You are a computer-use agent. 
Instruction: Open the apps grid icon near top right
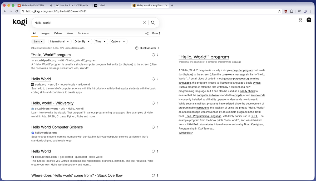[300, 20]
